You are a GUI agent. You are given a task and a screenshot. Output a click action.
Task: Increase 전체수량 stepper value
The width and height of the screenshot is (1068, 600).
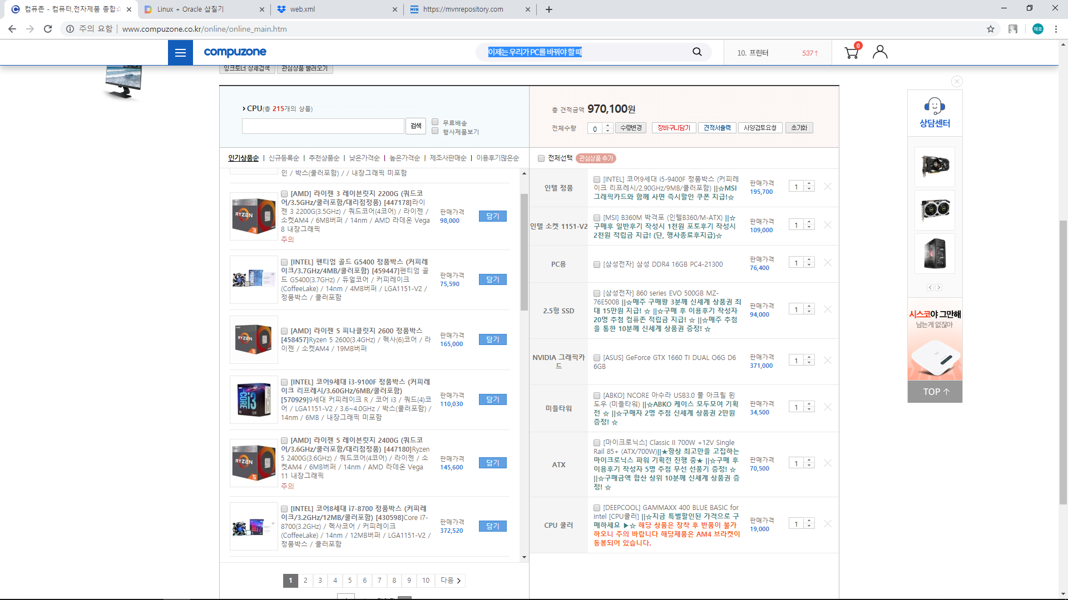607,126
